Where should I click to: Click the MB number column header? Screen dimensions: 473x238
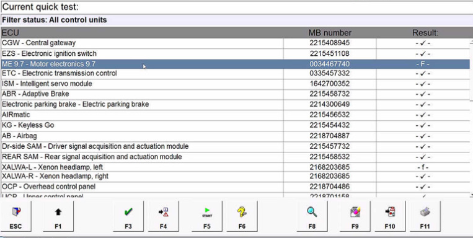point(330,33)
